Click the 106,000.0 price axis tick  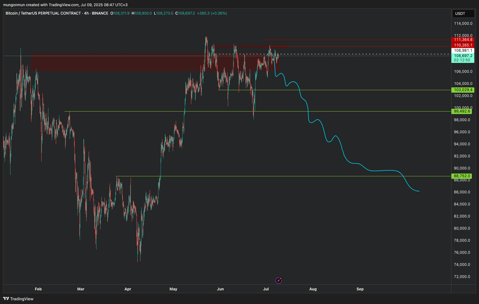tap(463, 71)
